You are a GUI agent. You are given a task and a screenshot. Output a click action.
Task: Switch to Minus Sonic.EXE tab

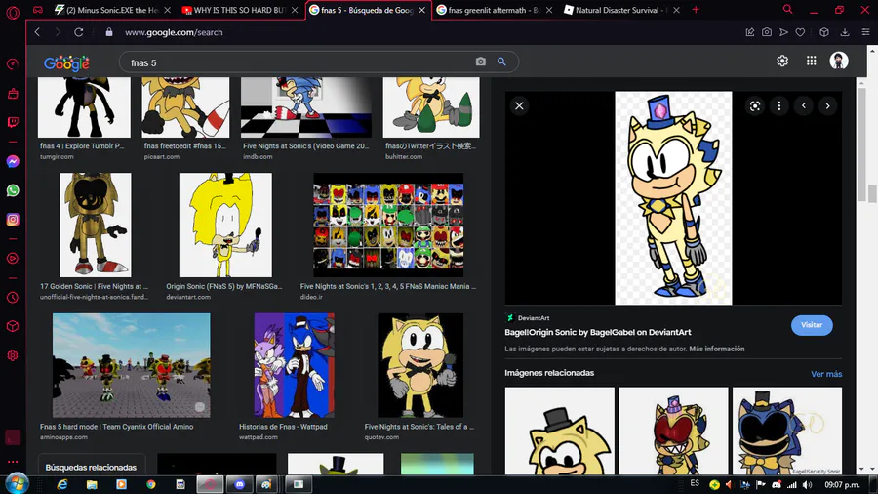point(112,10)
